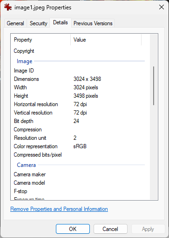Click Remove Properties and Personal Information link
This screenshot has height=238, width=169.
click(59, 209)
